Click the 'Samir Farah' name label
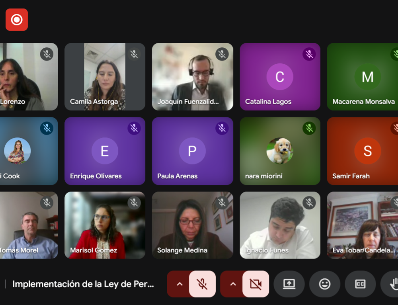Viewport: 398px width, 305px height. [351, 176]
